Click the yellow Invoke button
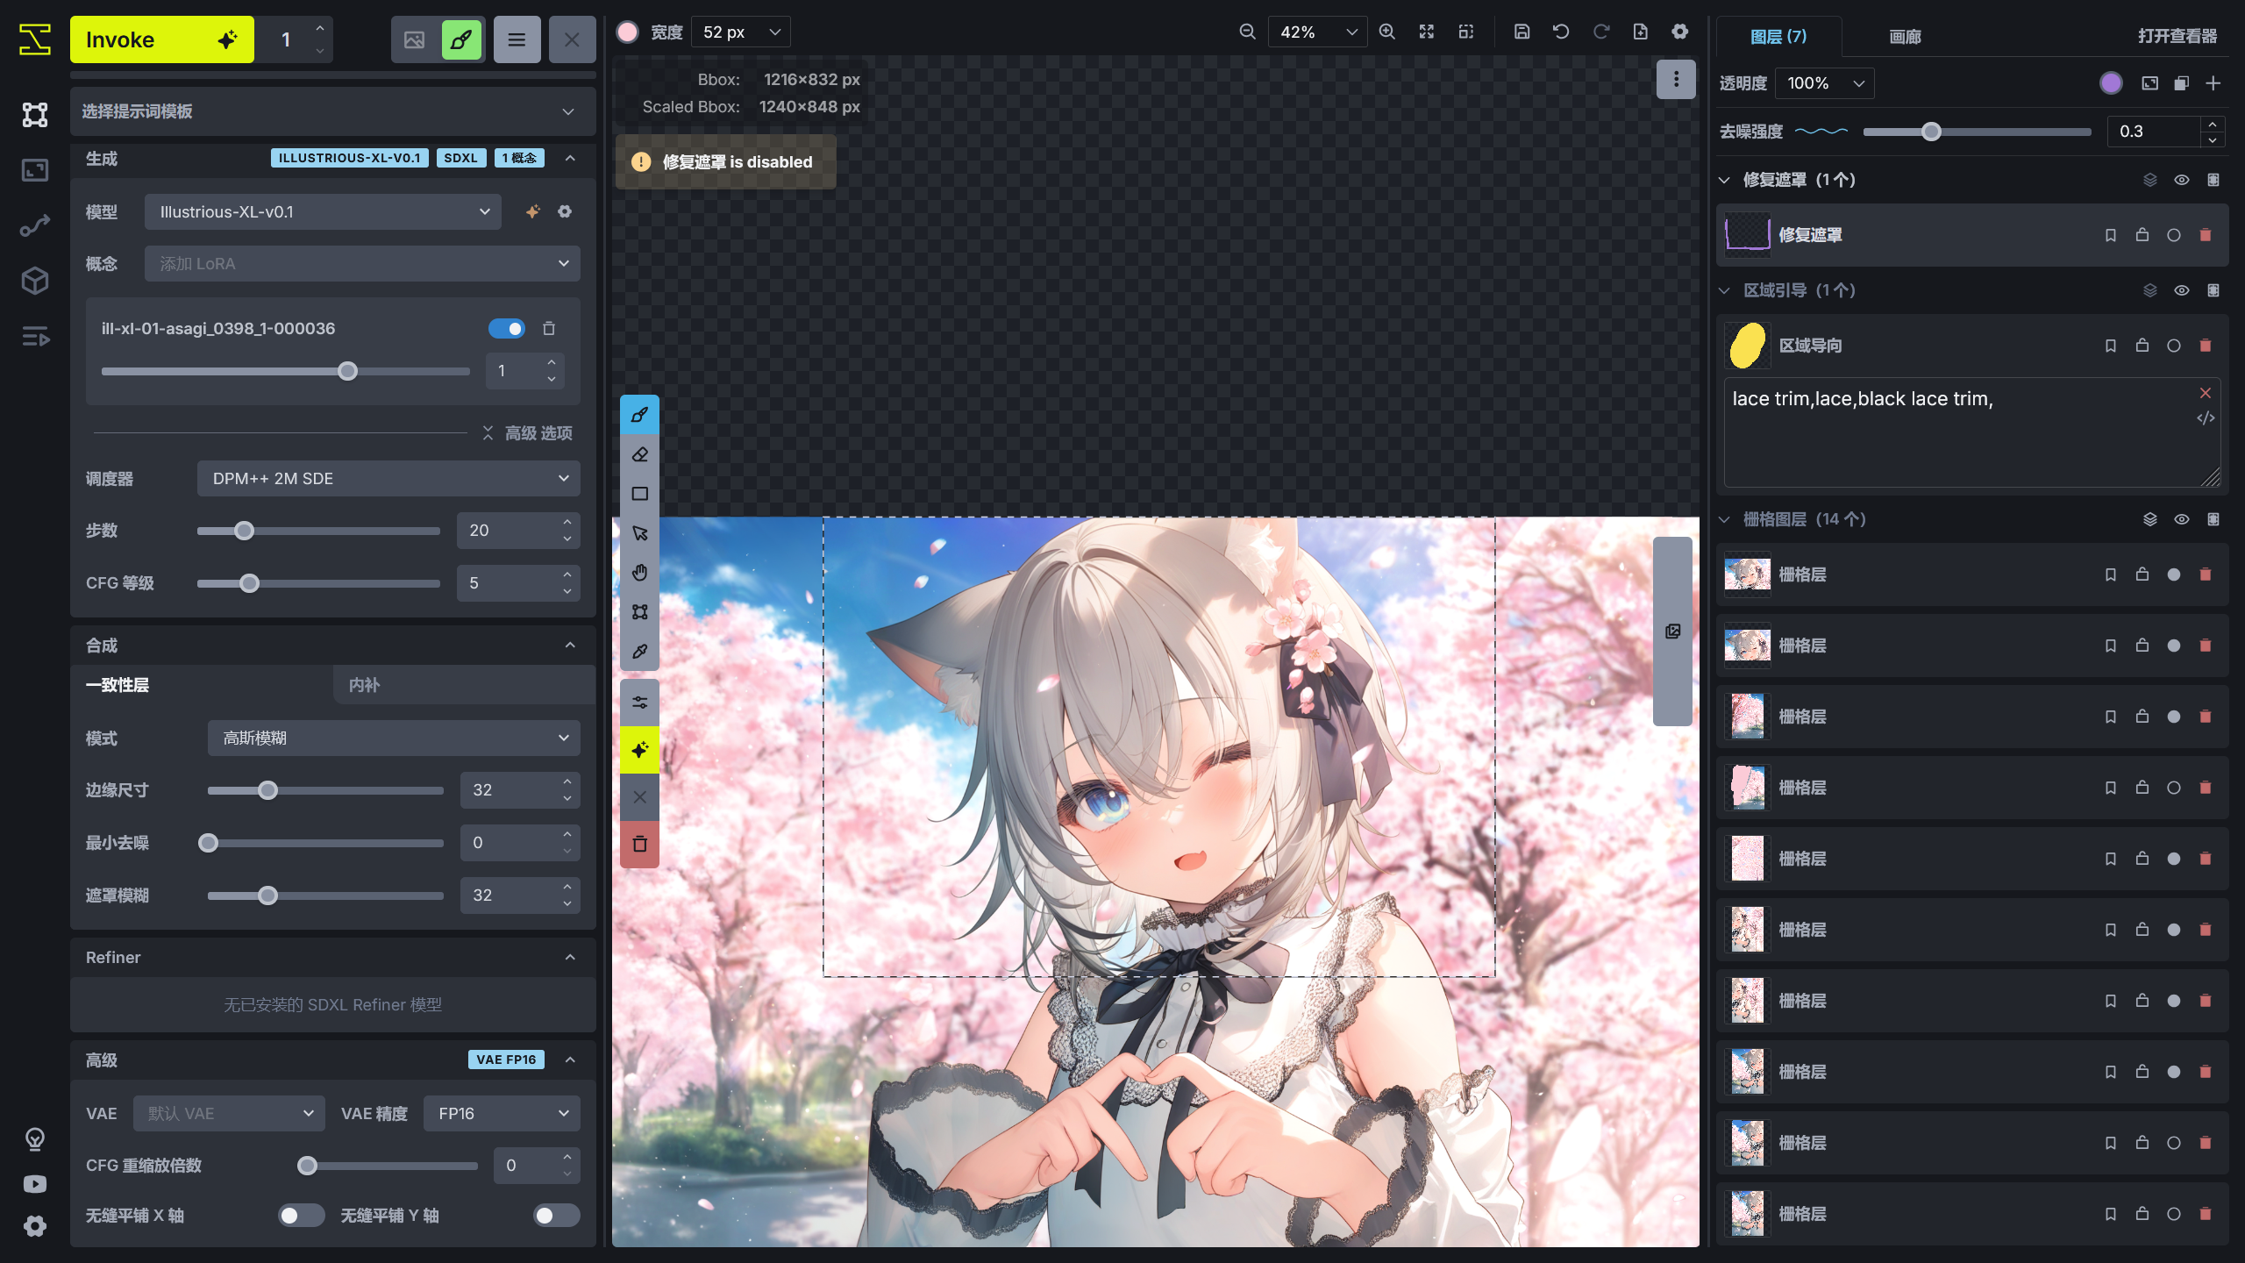This screenshot has width=2245, height=1263. coord(161,39)
